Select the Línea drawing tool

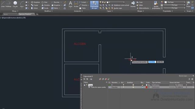pyautogui.click(x=3, y=4)
